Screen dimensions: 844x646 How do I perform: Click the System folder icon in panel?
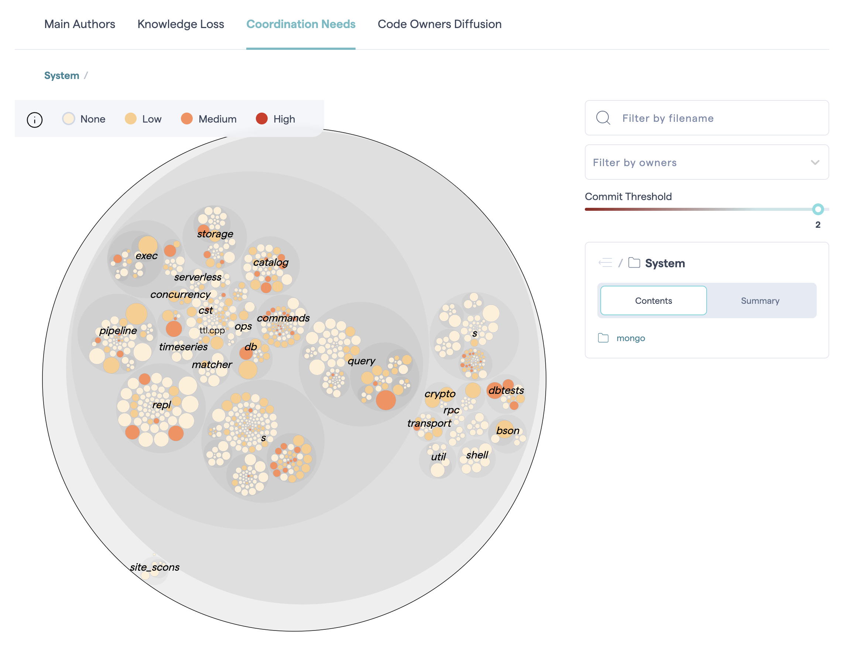tap(634, 263)
